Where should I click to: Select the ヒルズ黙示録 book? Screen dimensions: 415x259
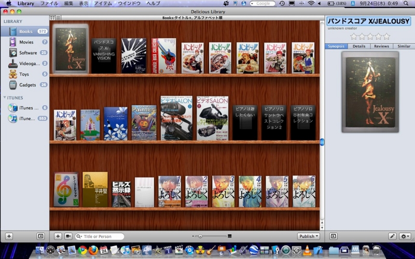[121, 194]
